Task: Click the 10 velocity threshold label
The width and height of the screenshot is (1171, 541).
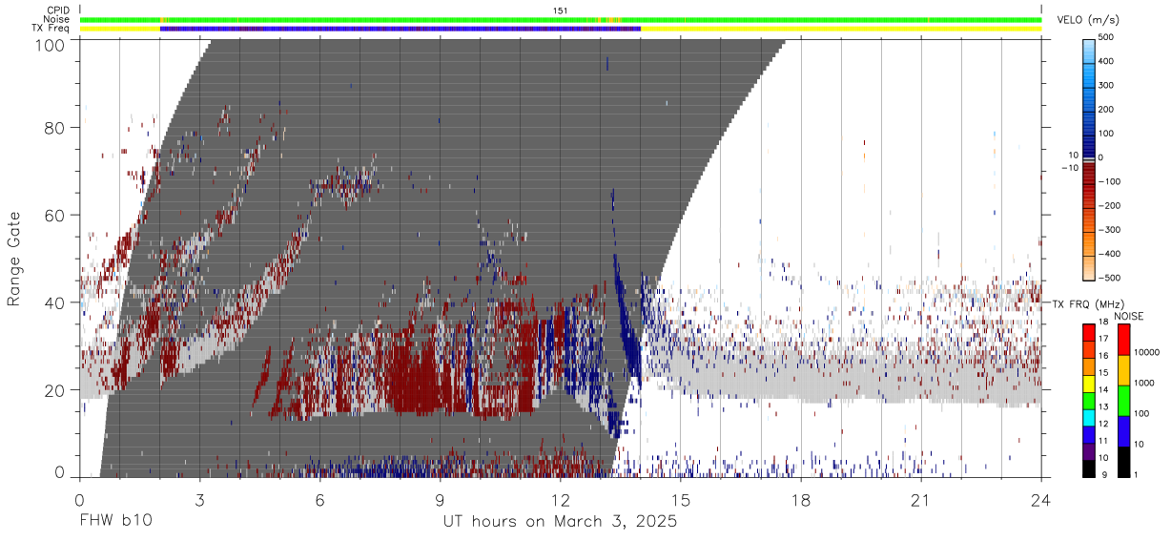Action: pos(1072,155)
